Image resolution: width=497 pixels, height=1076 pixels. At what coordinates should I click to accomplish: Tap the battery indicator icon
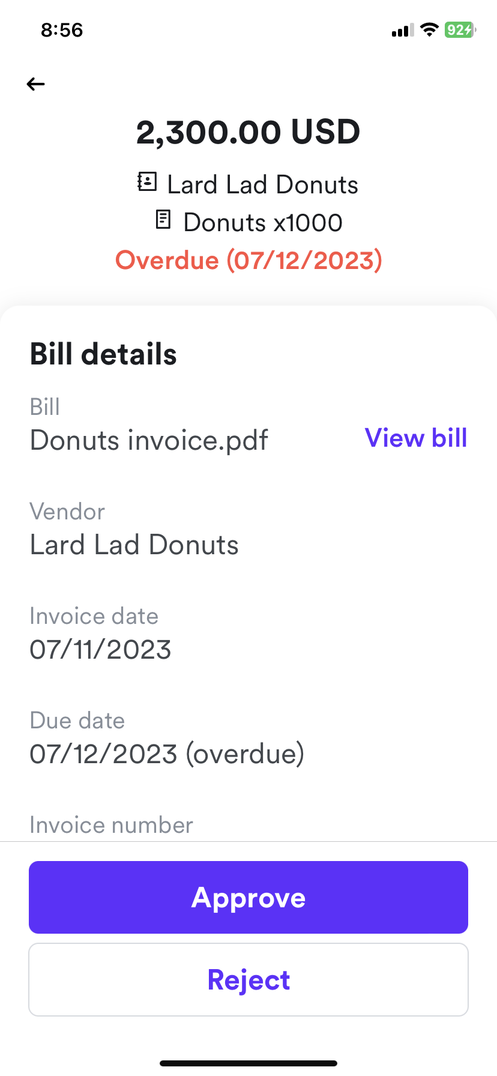460,29
